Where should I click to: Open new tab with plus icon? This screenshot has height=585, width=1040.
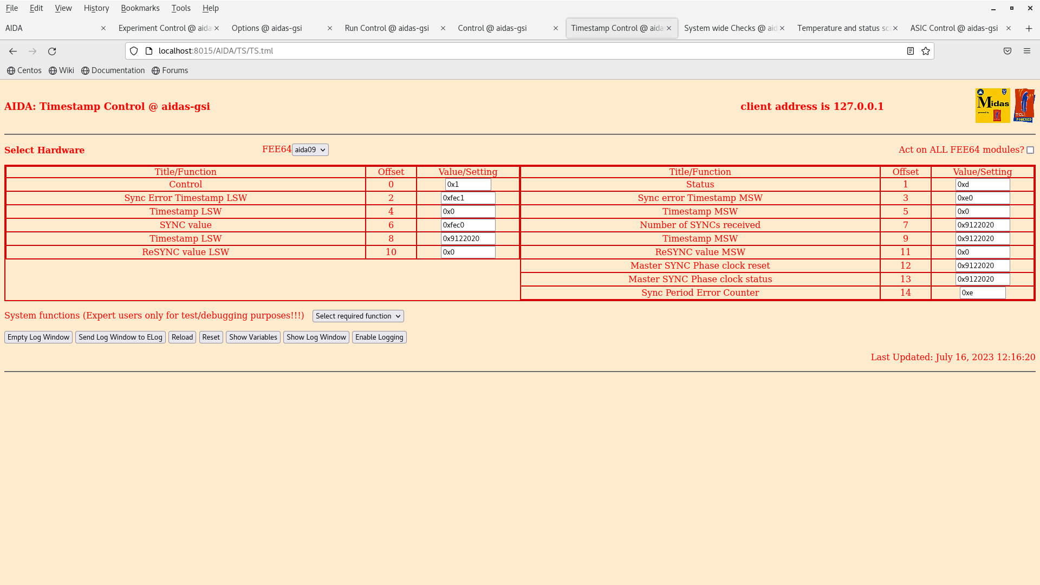[1029, 28]
